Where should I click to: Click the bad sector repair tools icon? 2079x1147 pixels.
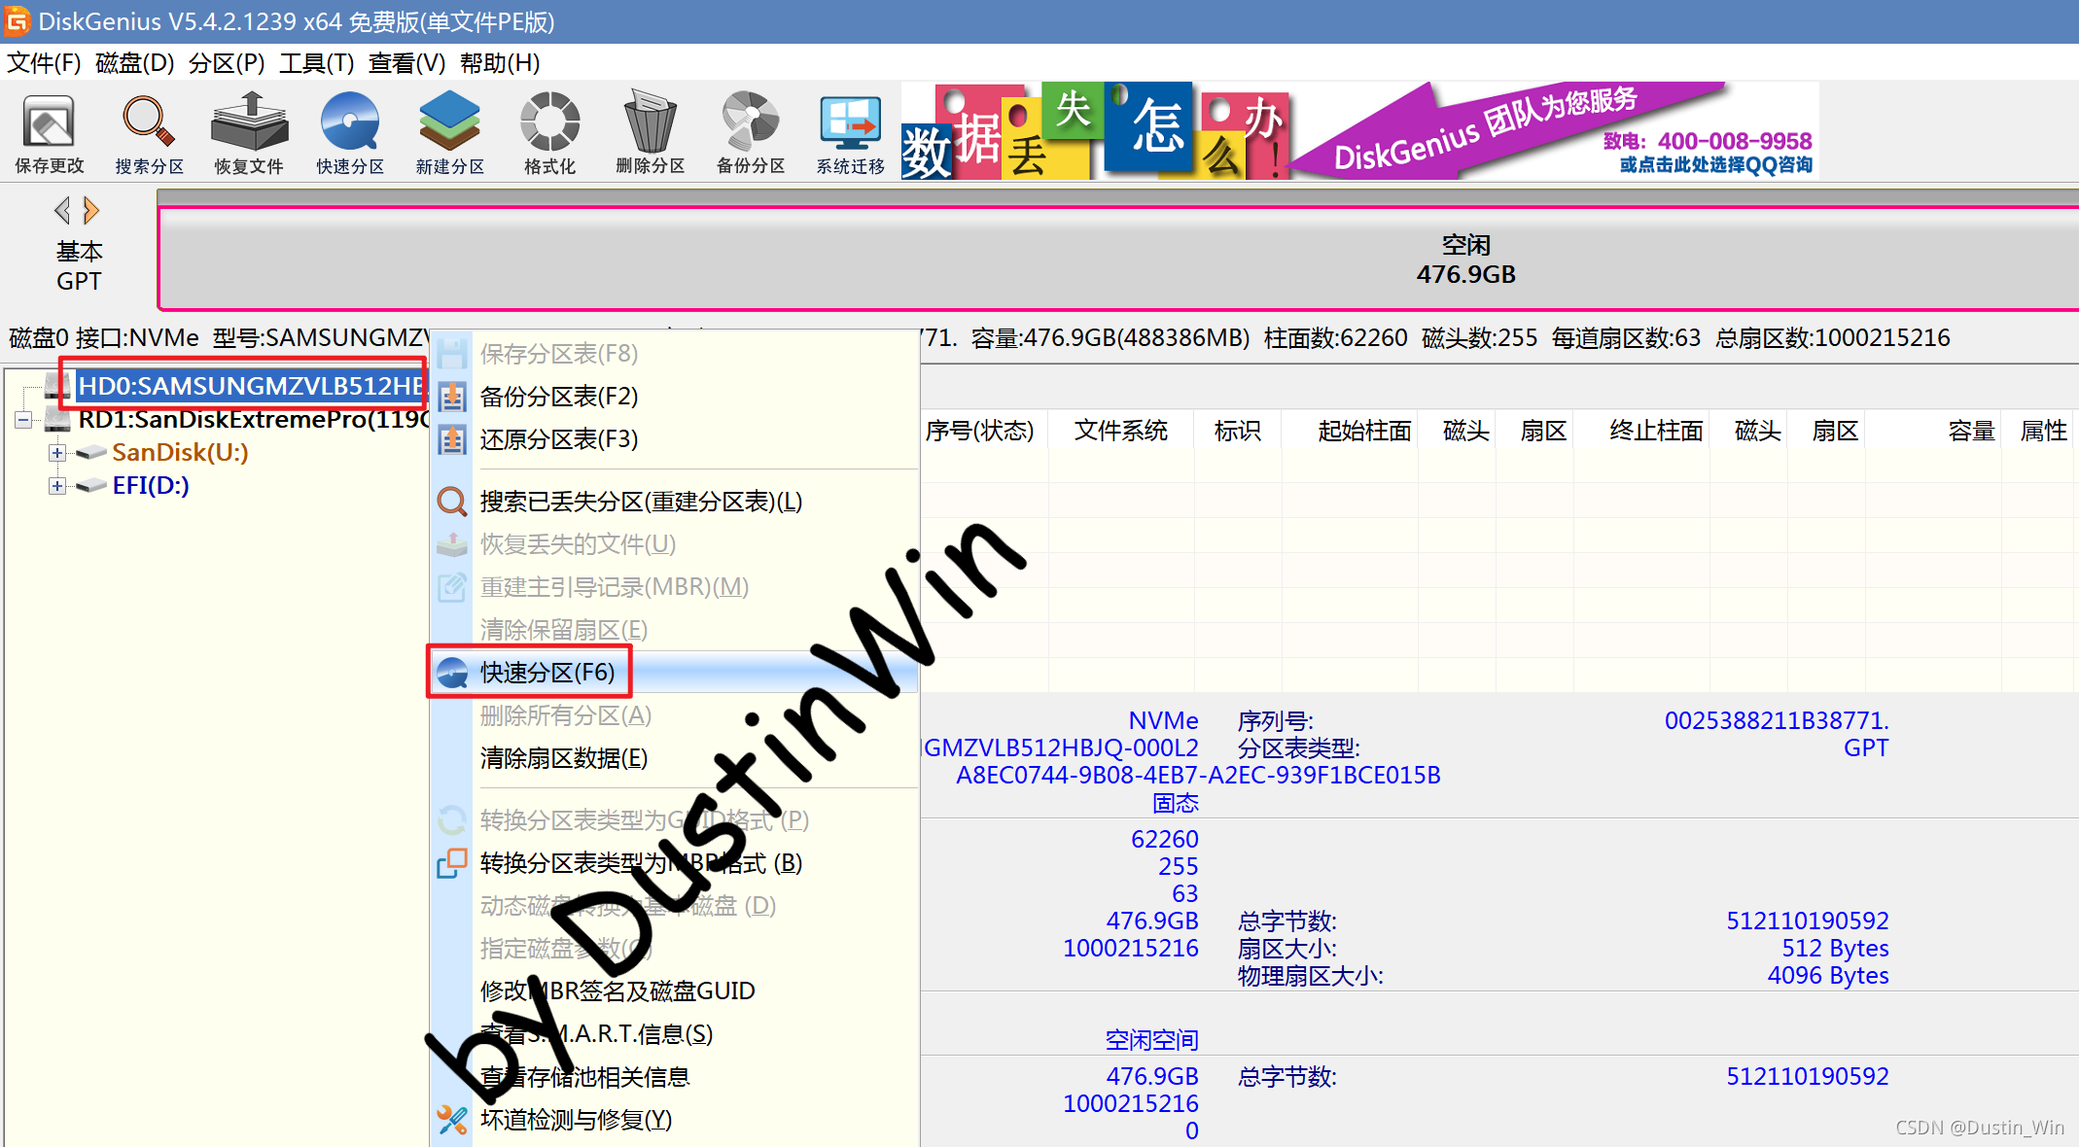(x=451, y=1120)
